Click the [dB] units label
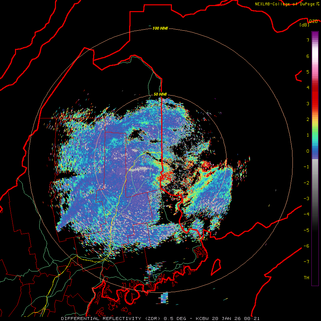The width and height of the screenshot is (321, 321). pos(305,25)
